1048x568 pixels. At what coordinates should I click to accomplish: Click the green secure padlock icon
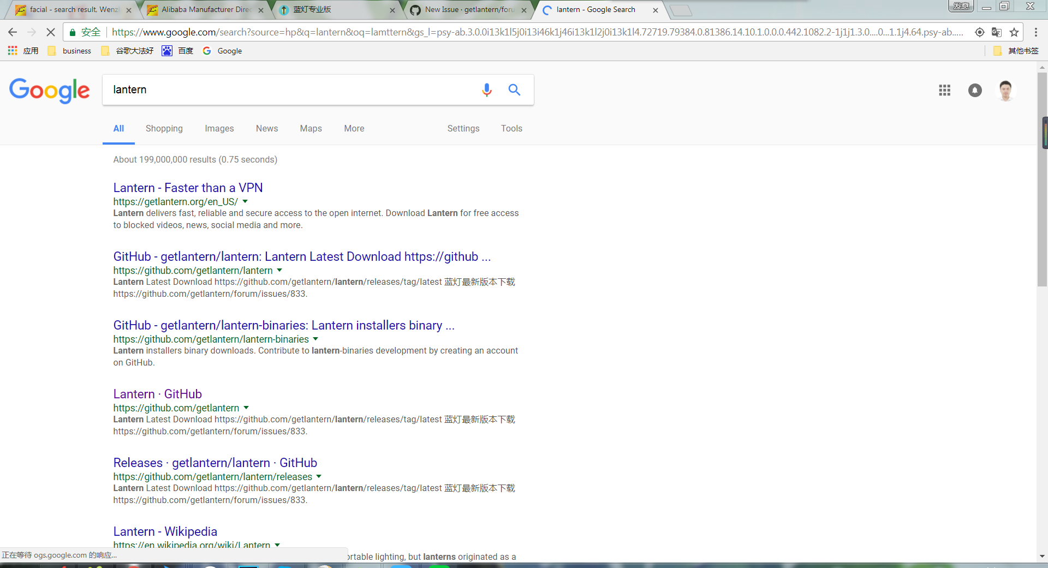click(72, 32)
